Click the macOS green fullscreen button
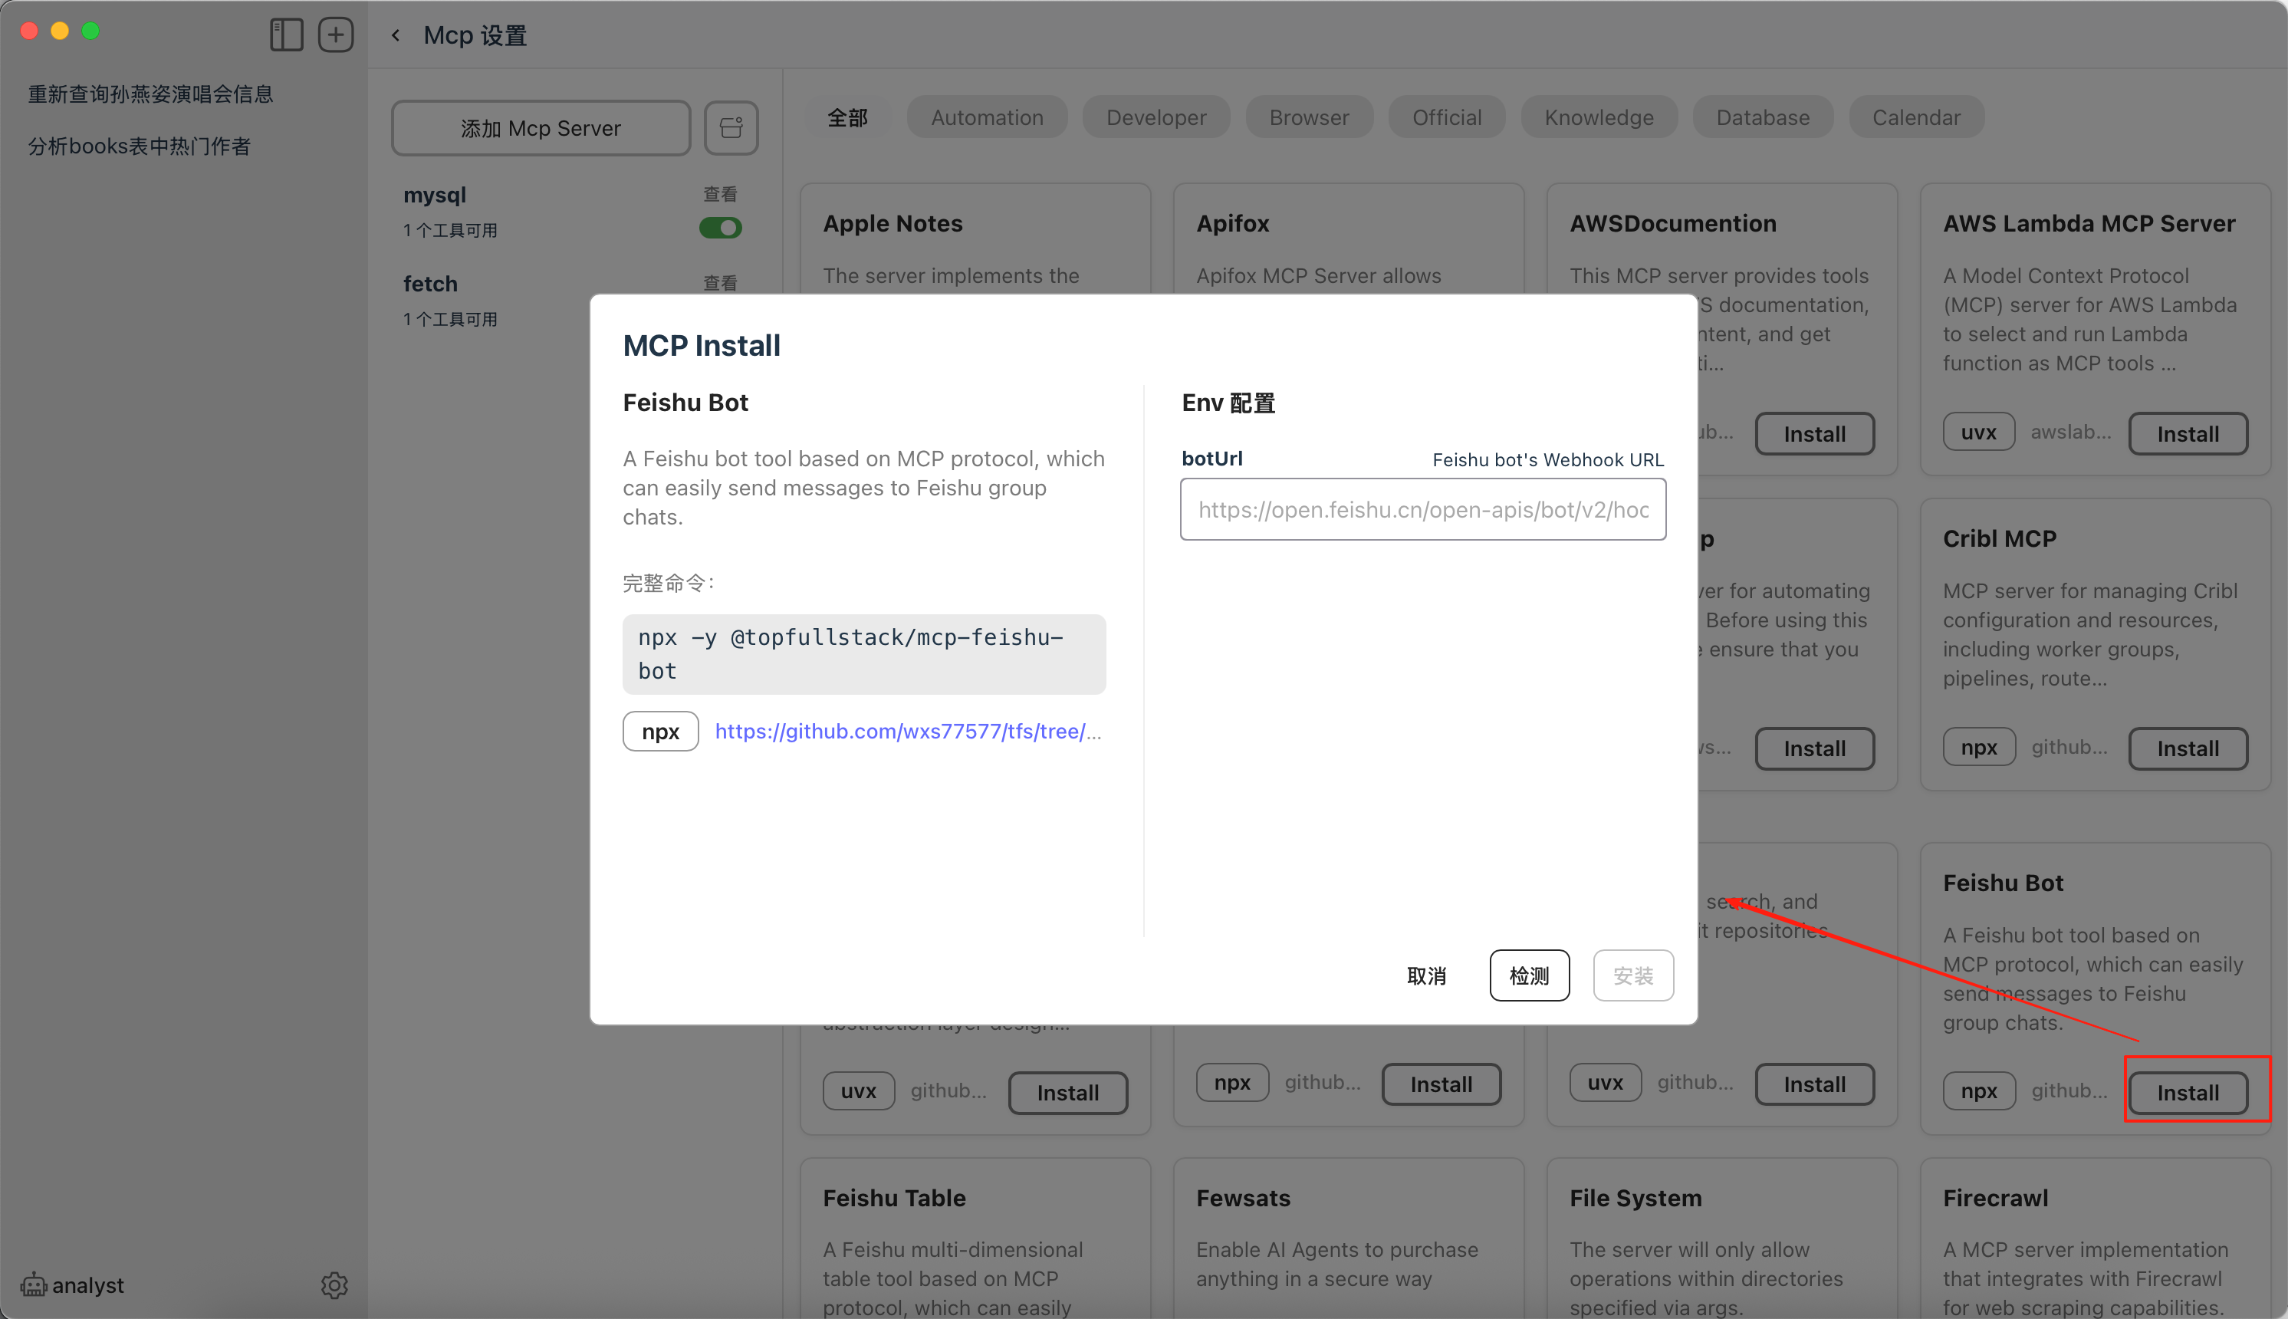 coord(90,31)
